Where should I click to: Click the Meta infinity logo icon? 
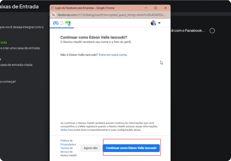click(56, 23)
